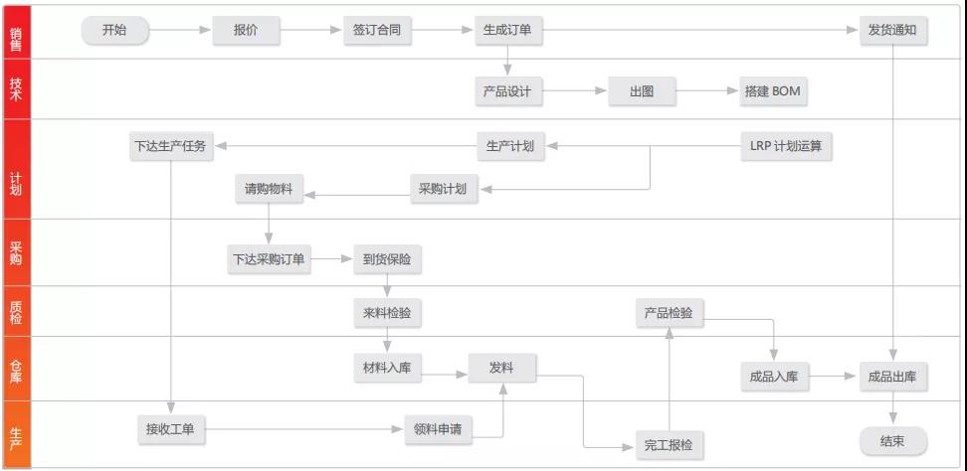Click the 下达采购订单 step
This screenshot has width=967, height=471.
pyautogui.click(x=269, y=259)
